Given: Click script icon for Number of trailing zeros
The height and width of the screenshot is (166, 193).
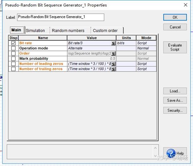Looking at the screenshot, I should click(x=113, y=69).
